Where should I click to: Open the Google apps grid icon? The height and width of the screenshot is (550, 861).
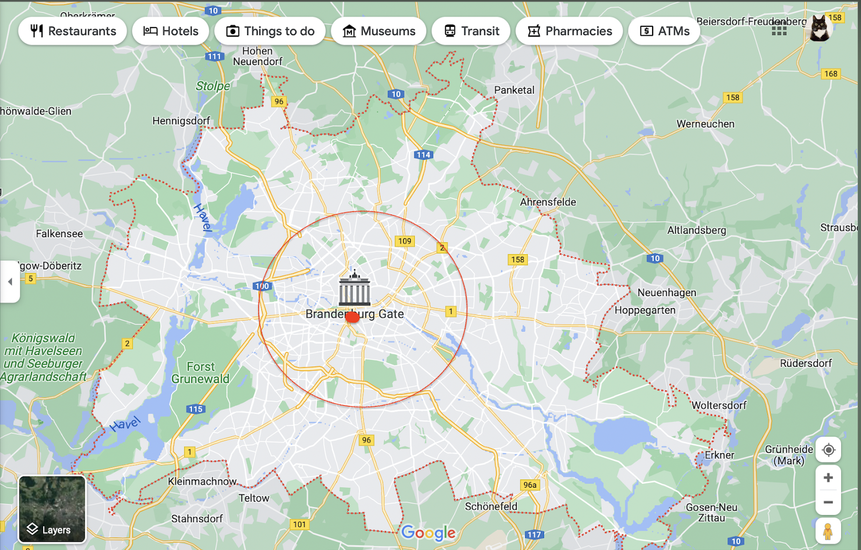(x=779, y=31)
